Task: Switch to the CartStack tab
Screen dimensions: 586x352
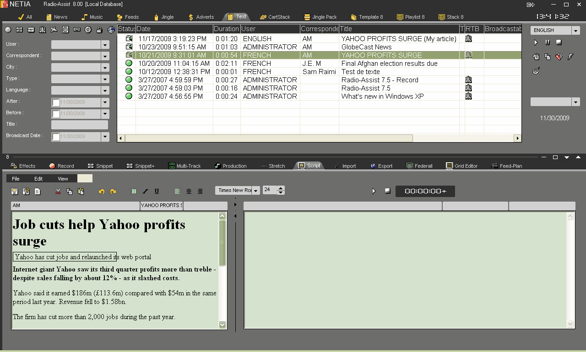Action: click(x=275, y=17)
